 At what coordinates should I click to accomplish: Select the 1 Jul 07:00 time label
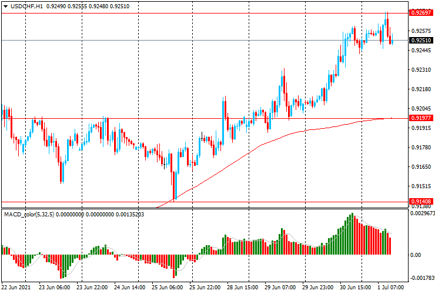pyautogui.click(x=390, y=287)
